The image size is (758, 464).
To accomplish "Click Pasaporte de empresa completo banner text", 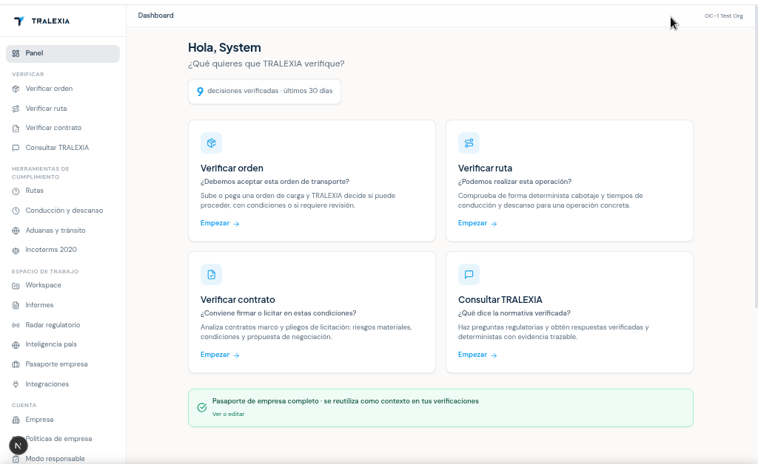I will tap(346, 401).
